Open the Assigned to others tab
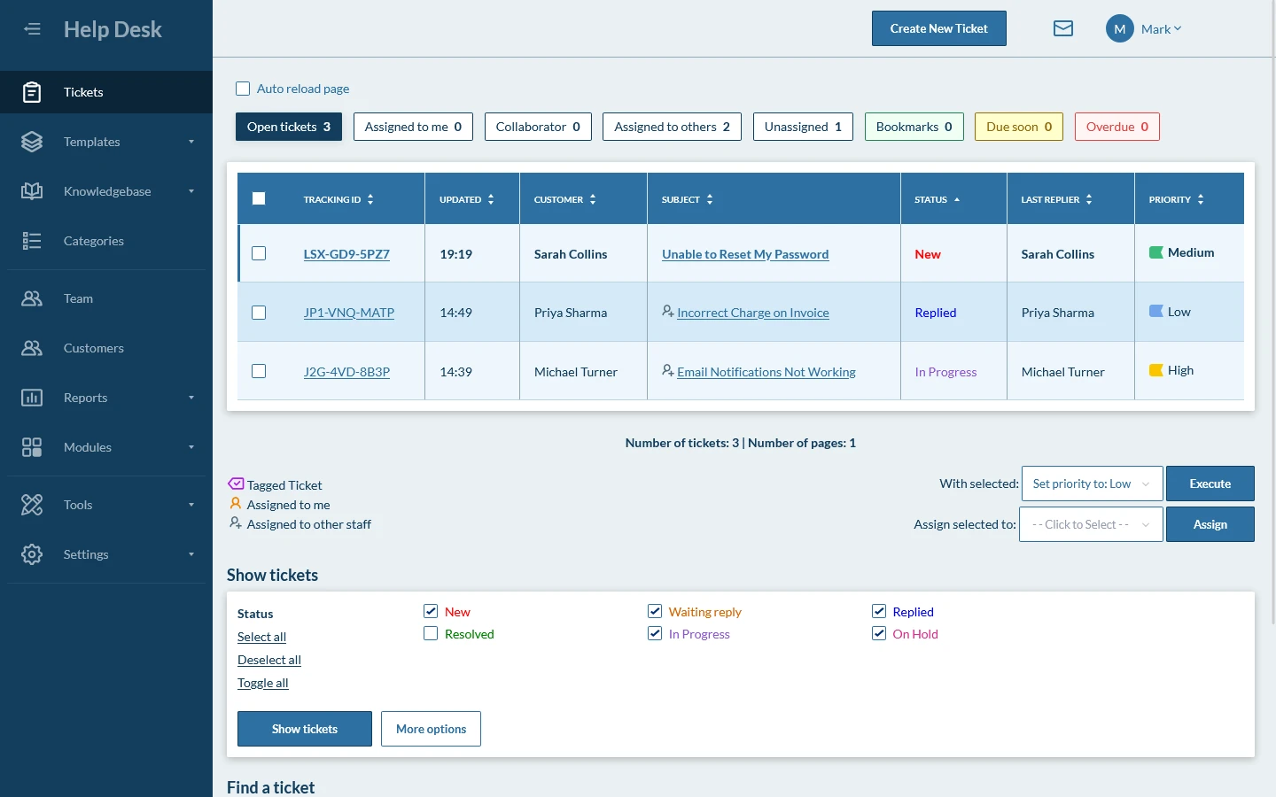Viewport: 1276px width, 797px height. coord(672,127)
